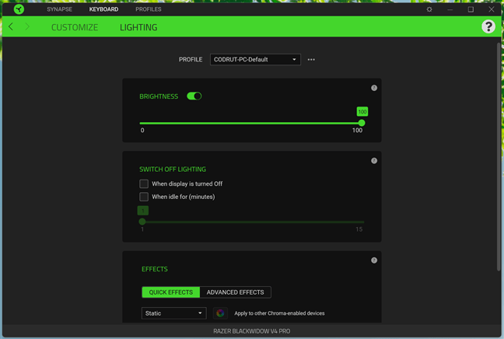The width and height of the screenshot is (504, 339).
Task: Open the Profiles tab
Action: pyautogui.click(x=149, y=9)
